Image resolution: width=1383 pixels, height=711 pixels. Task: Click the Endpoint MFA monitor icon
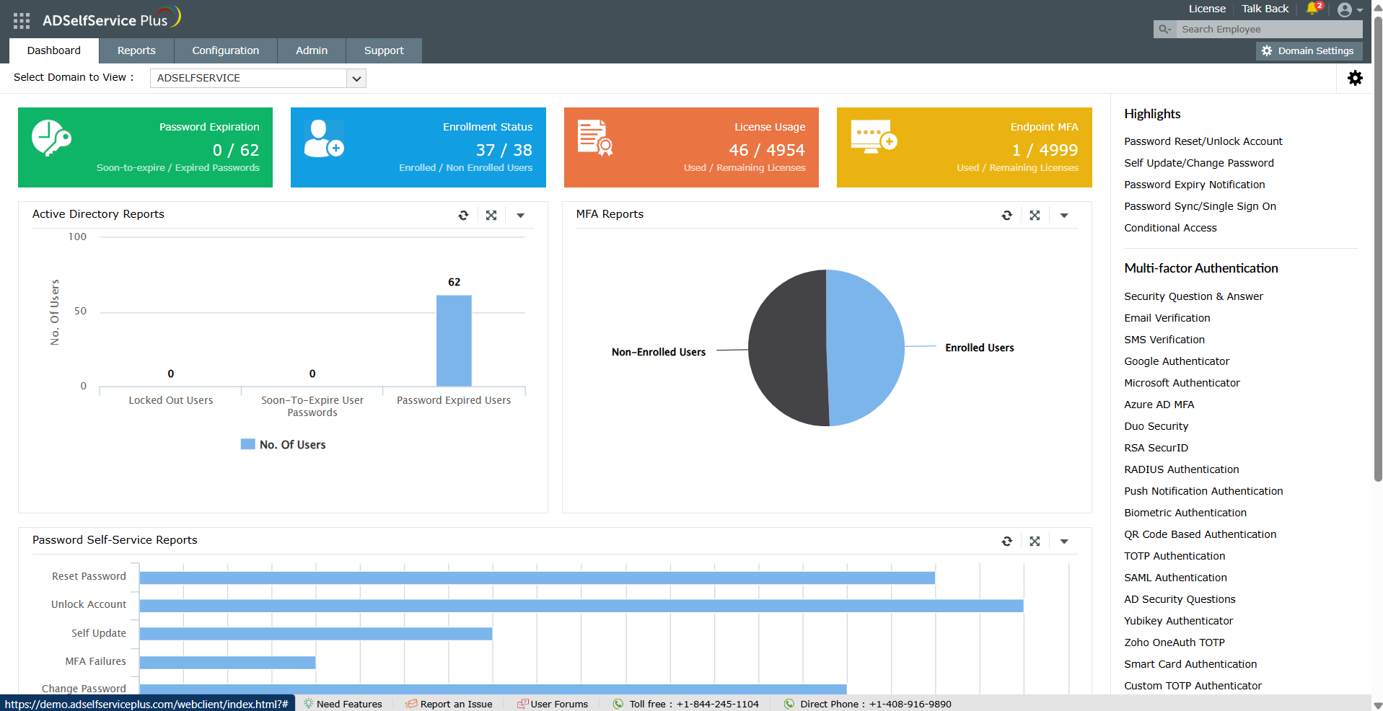[874, 137]
